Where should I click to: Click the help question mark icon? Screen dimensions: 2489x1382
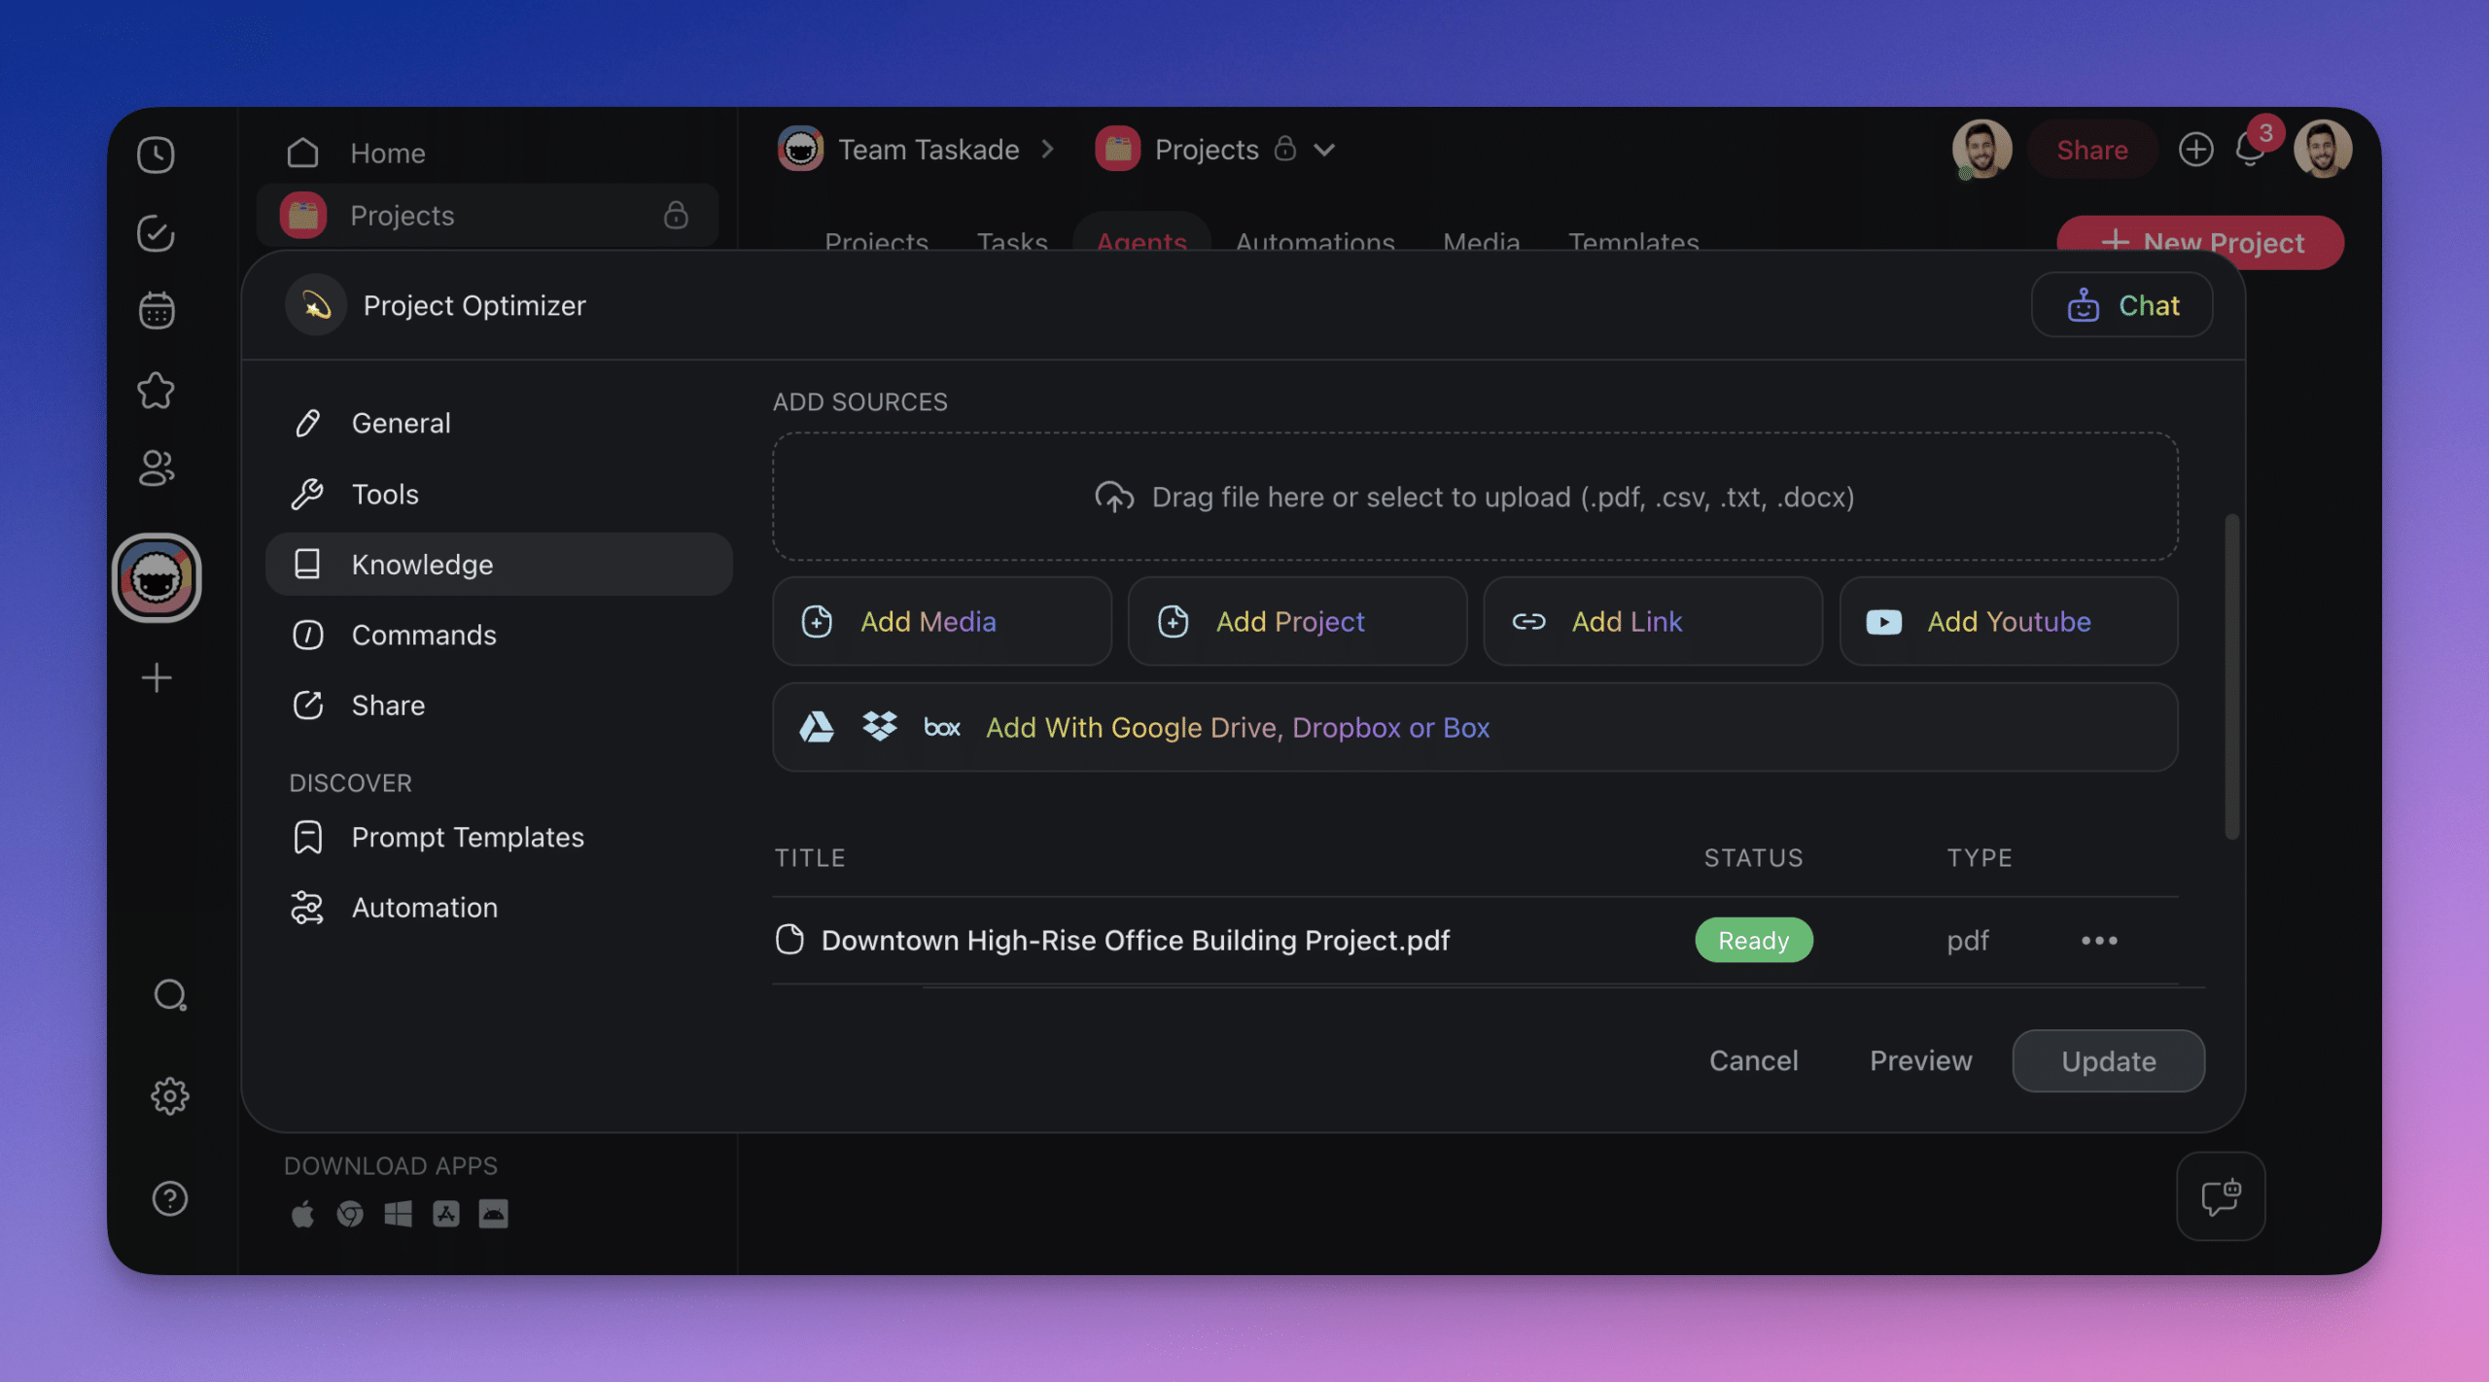click(170, 1198)
